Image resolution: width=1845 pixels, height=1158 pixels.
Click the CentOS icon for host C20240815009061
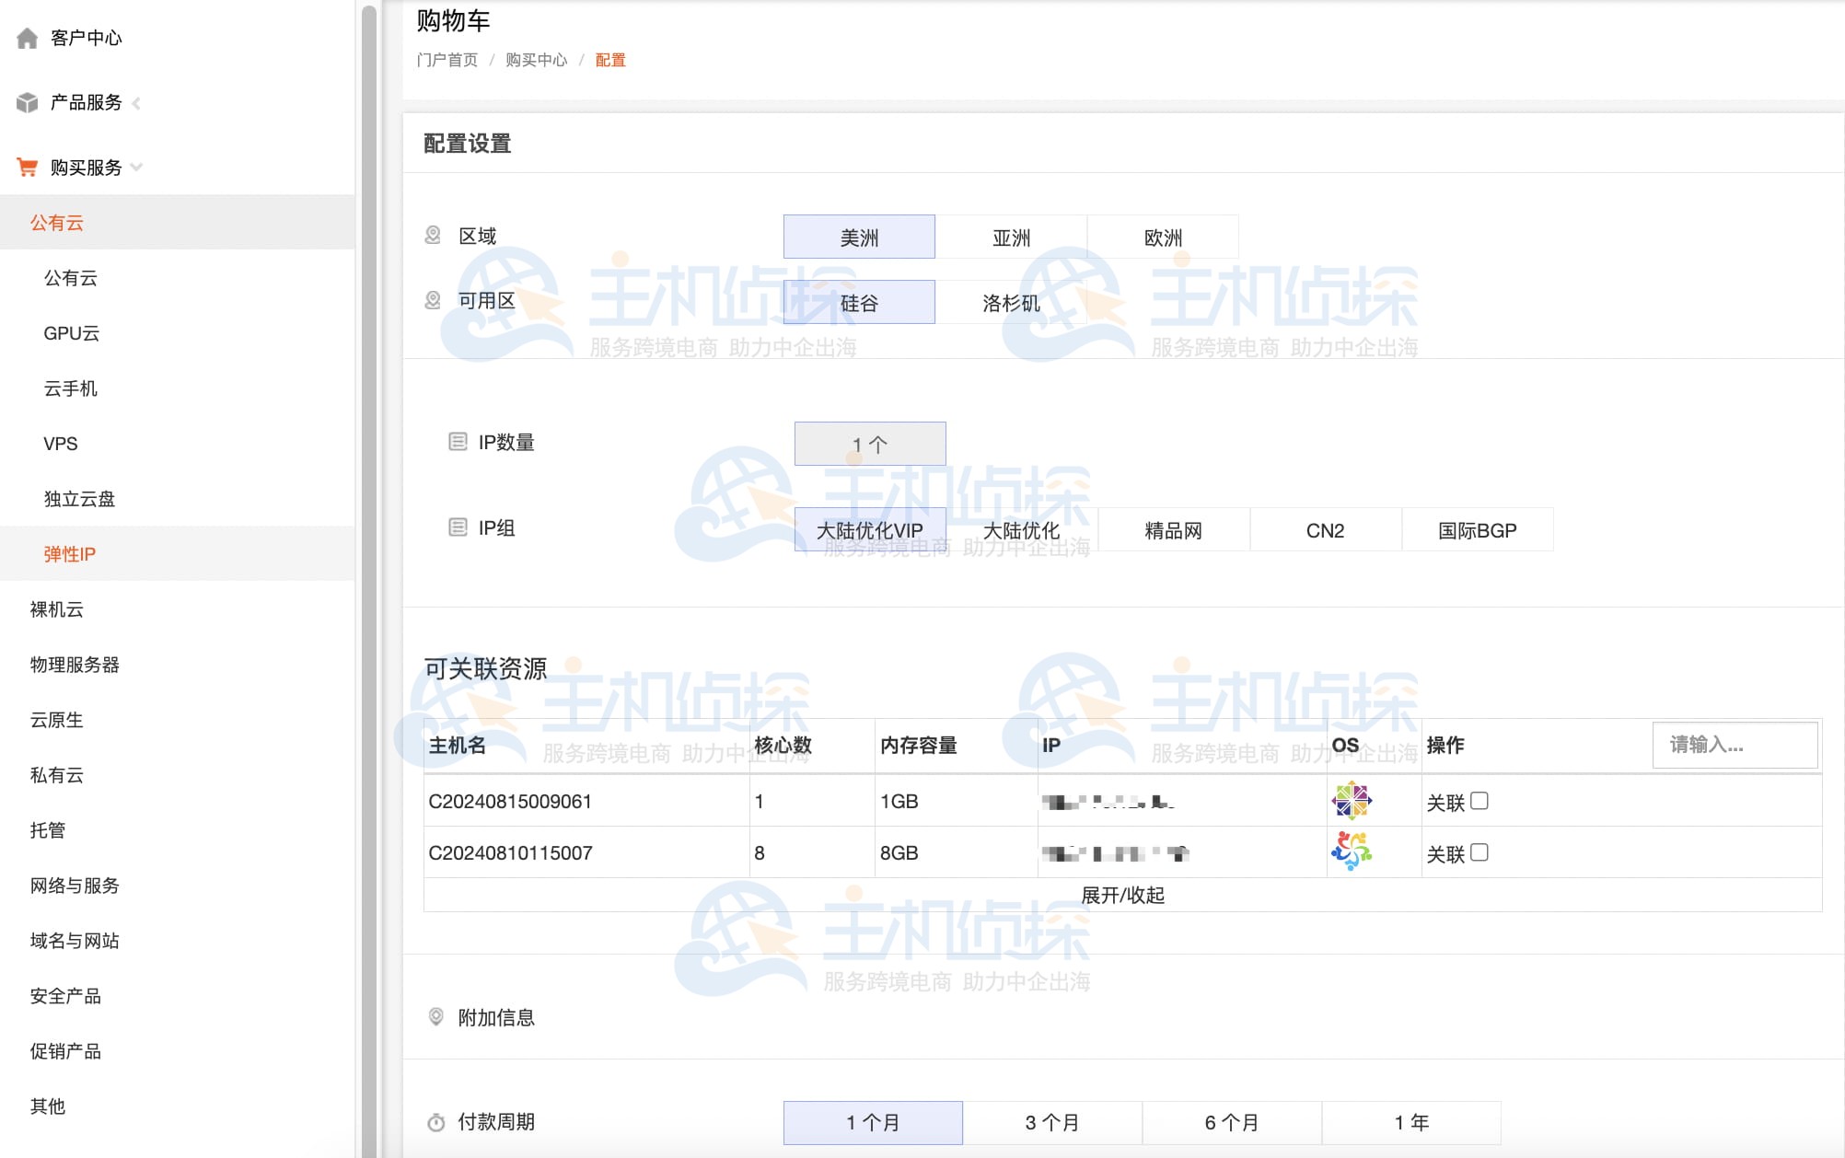coord(1351,801)
